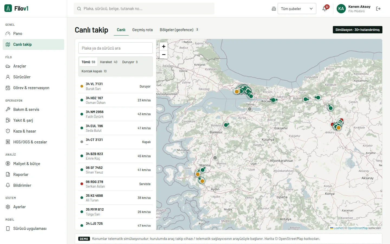390x244 pixels.
Task: Open the Tüm şubeler branch dropdown
Action: tap(297, 9)
